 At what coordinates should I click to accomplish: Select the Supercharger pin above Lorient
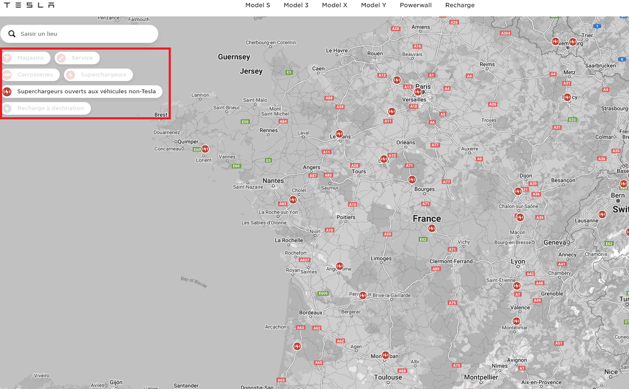coord(205,149)
